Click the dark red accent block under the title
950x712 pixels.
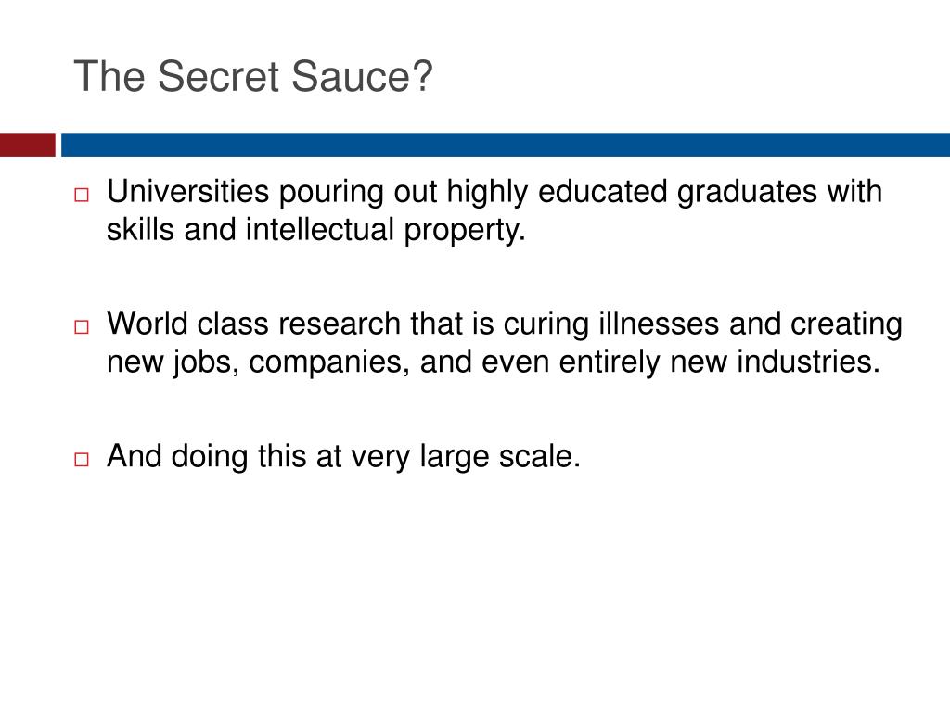coord(28,145)
